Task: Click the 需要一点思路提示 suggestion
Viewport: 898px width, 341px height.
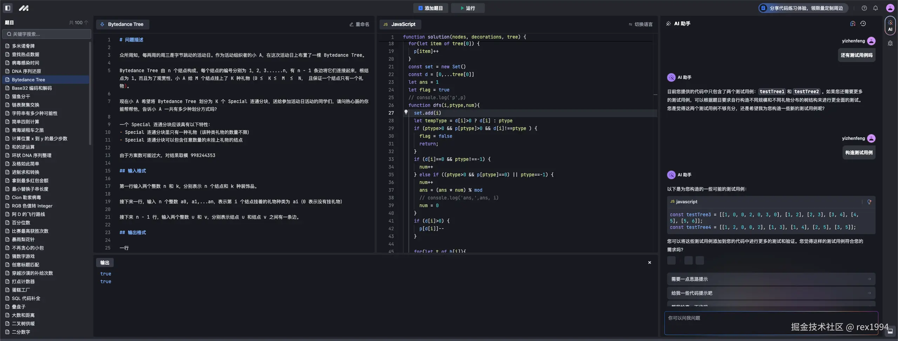Action: pyautogui.click(x=770, y=279)
